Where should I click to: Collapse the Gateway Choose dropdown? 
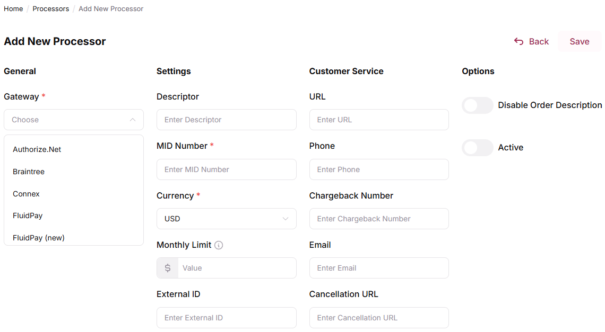pos(74,120)
